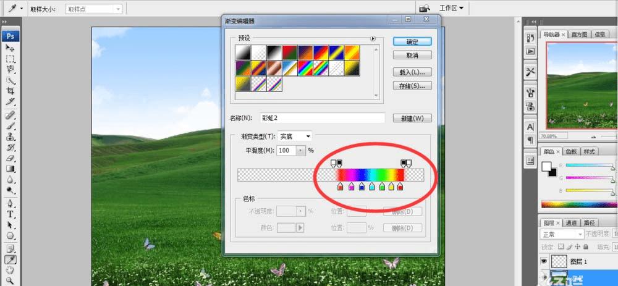Click the 取消 button
Screen dimensions: 618x286
pos(412,55)
